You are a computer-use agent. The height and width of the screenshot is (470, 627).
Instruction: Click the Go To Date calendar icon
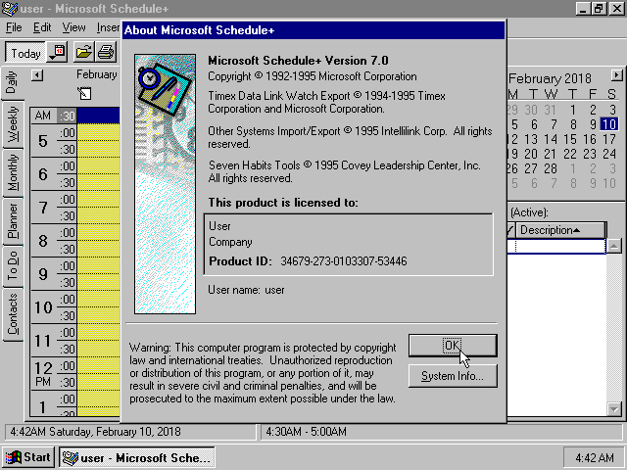point(58,52)
